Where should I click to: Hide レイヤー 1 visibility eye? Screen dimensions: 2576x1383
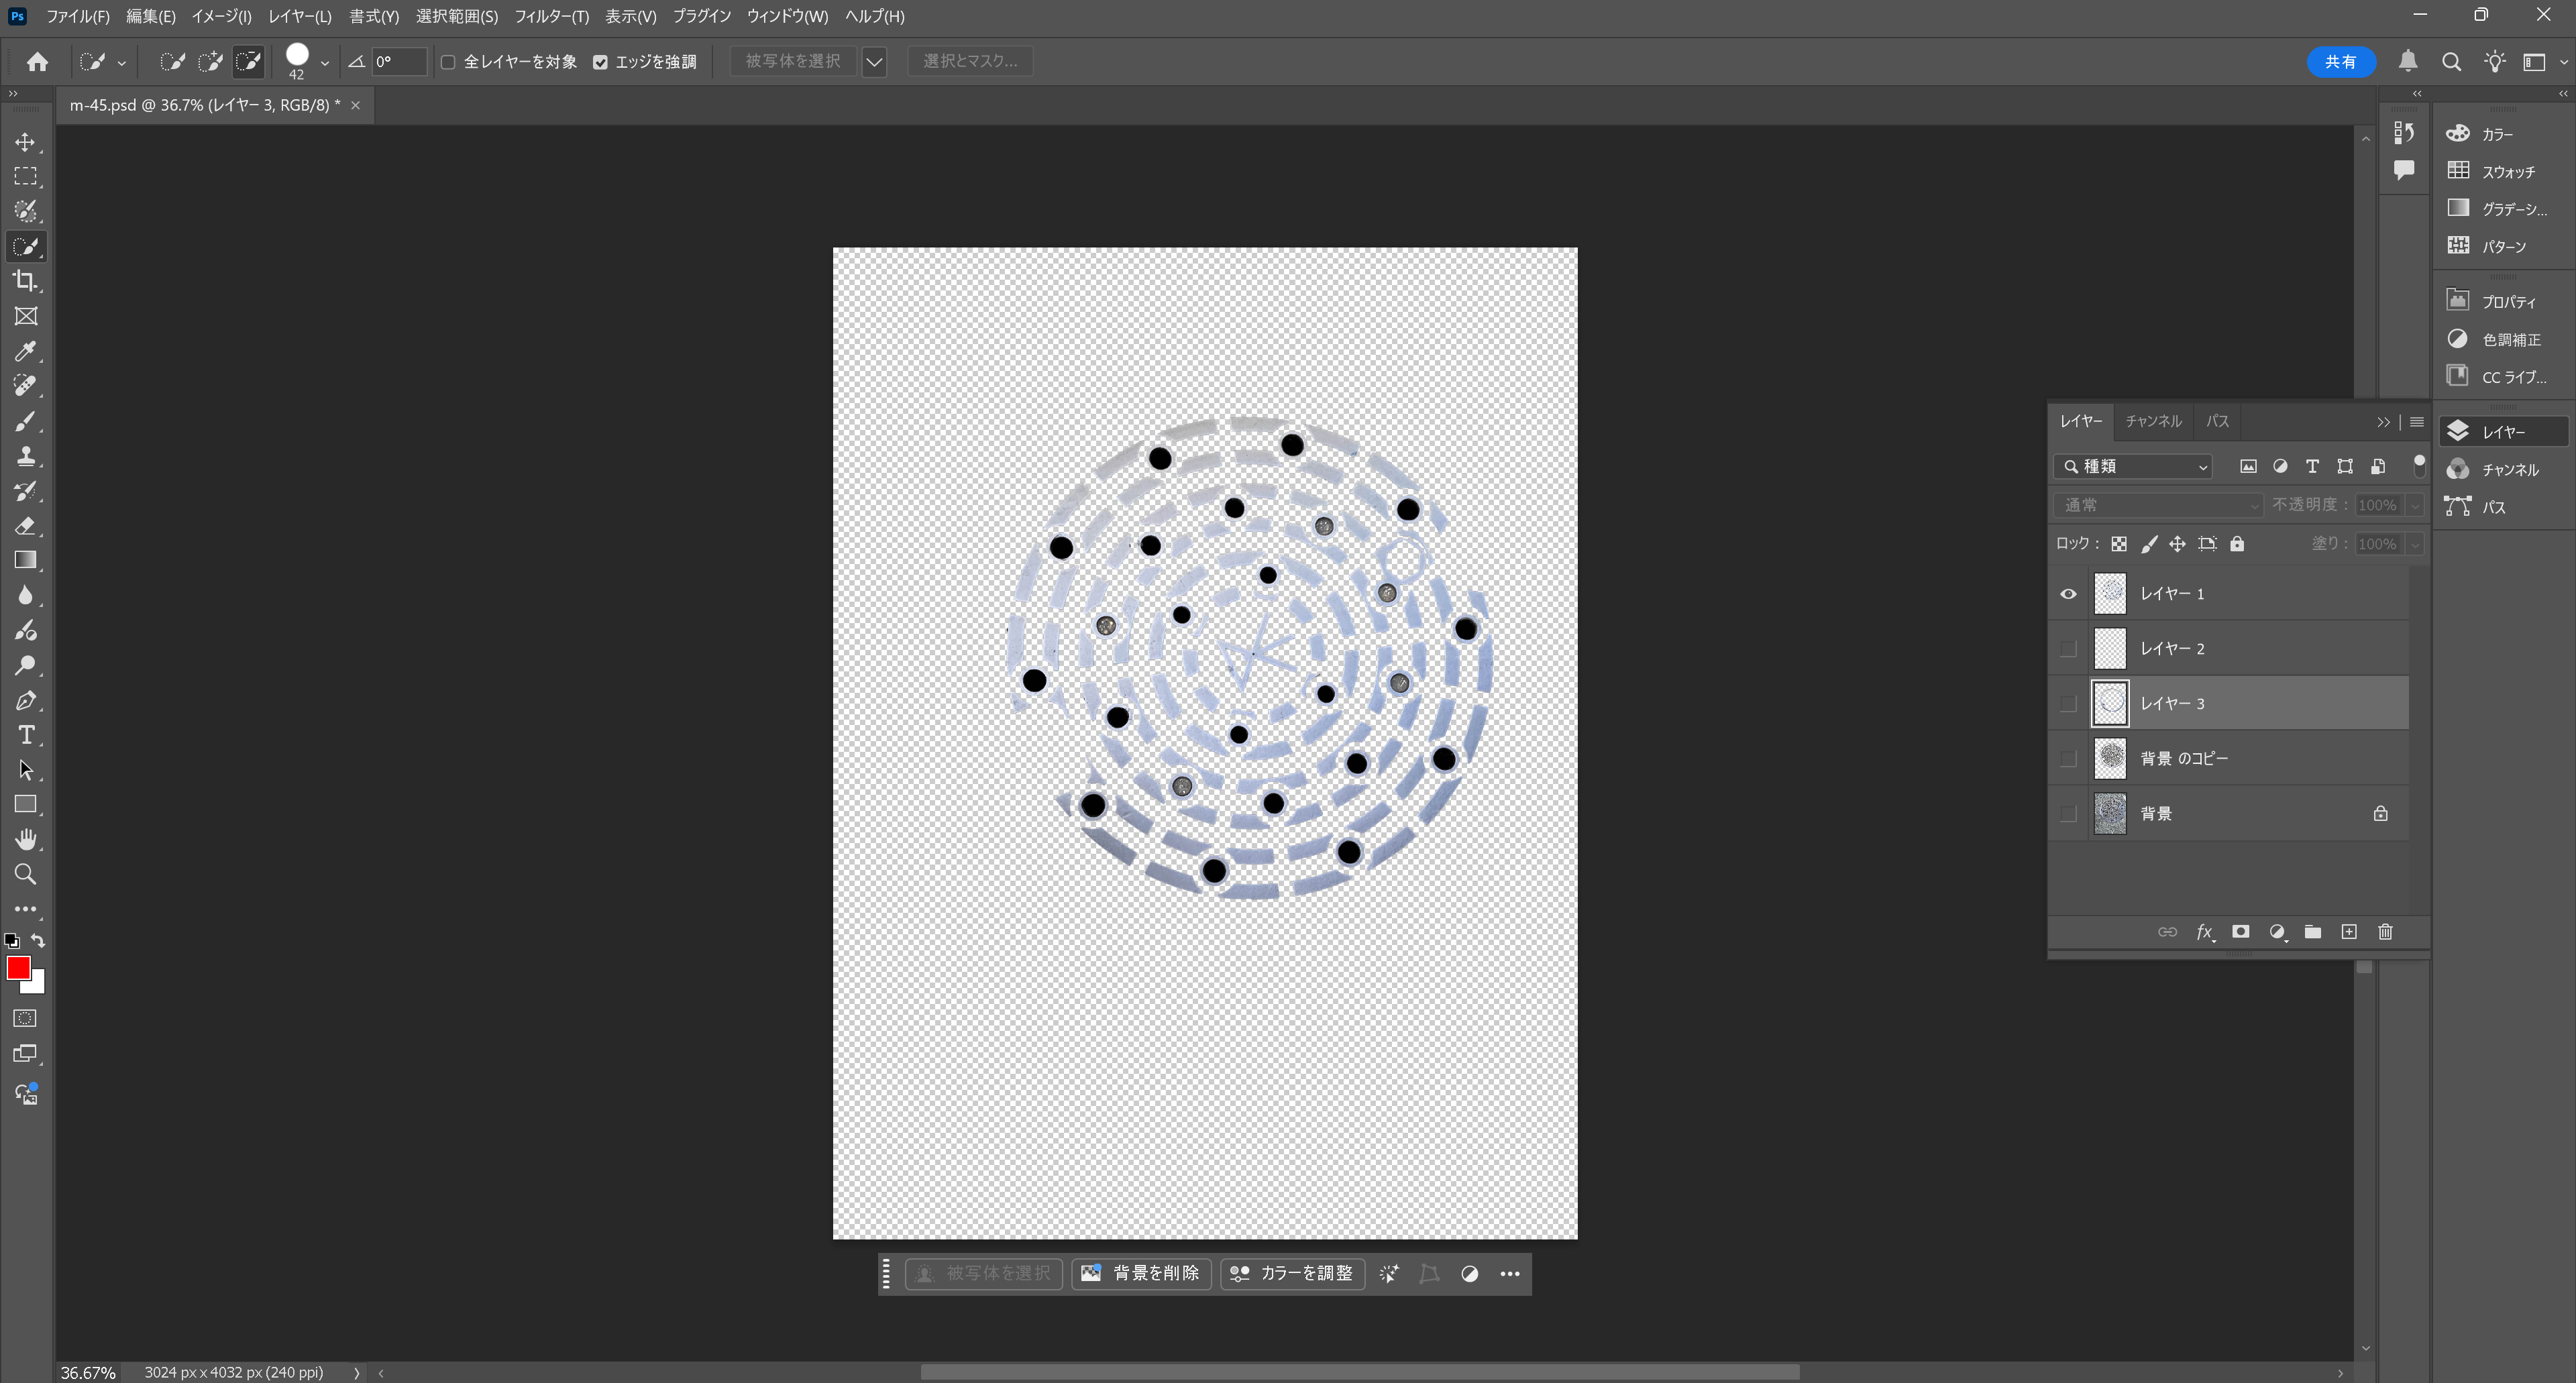[2068, 594]
